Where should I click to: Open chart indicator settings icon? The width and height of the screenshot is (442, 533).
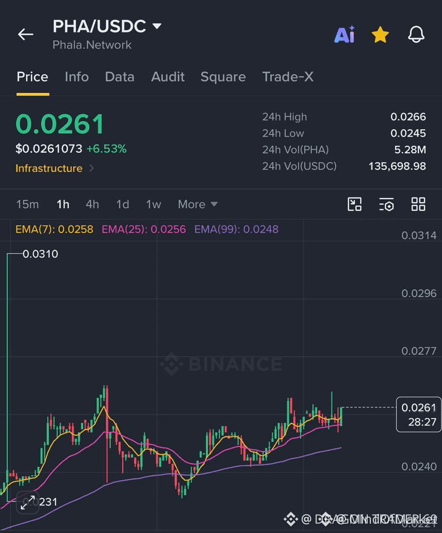click(386, 205)
